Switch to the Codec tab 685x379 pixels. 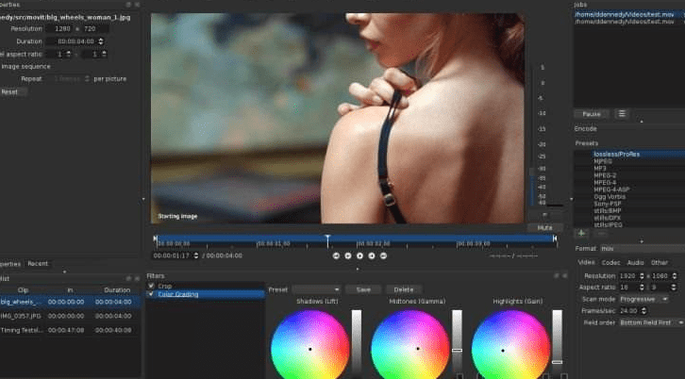click(x=610, y=262)
